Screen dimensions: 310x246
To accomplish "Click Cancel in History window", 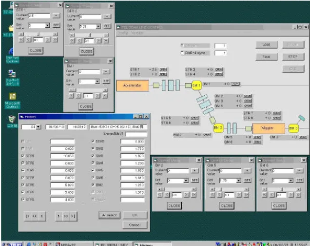I will point(135,225).
